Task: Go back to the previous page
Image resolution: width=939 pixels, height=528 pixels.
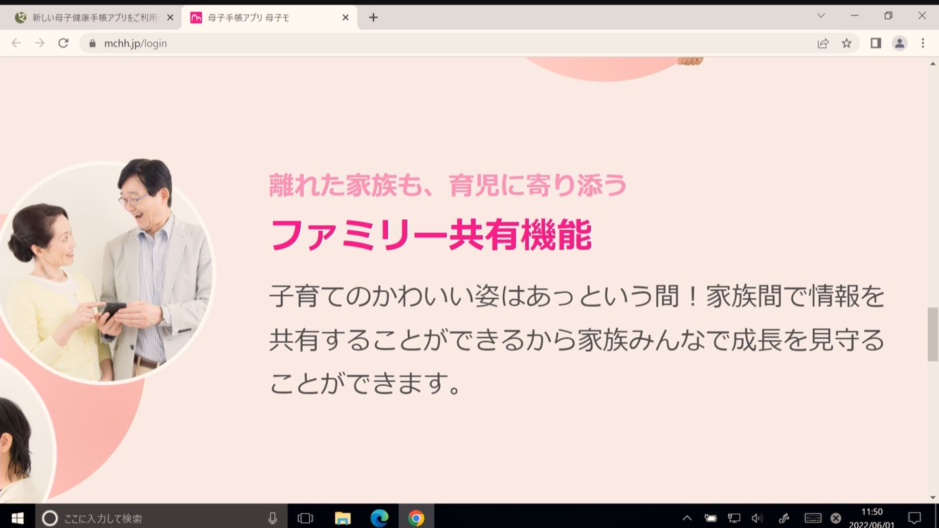Action: [16, 43]
